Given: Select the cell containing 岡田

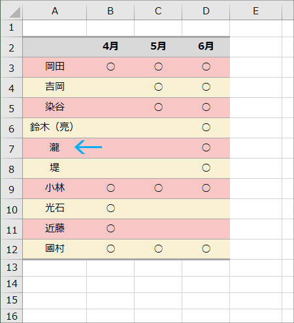Looking at the screenshot, I should 55,67.
